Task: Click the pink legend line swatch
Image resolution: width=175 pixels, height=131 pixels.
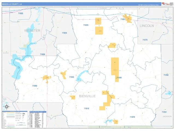Action: point(11,125)
